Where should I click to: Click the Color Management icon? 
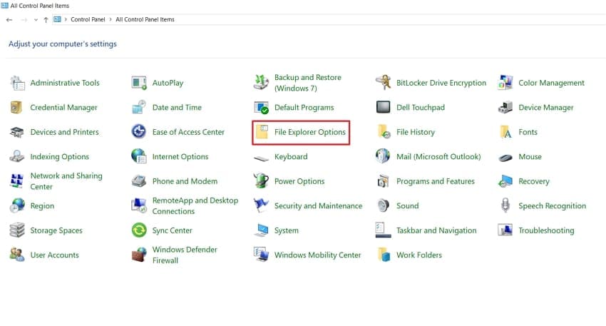[505, 83]
